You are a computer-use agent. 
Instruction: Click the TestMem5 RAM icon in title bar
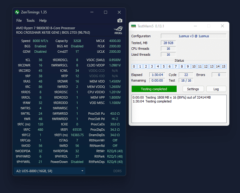coord(134,26)
